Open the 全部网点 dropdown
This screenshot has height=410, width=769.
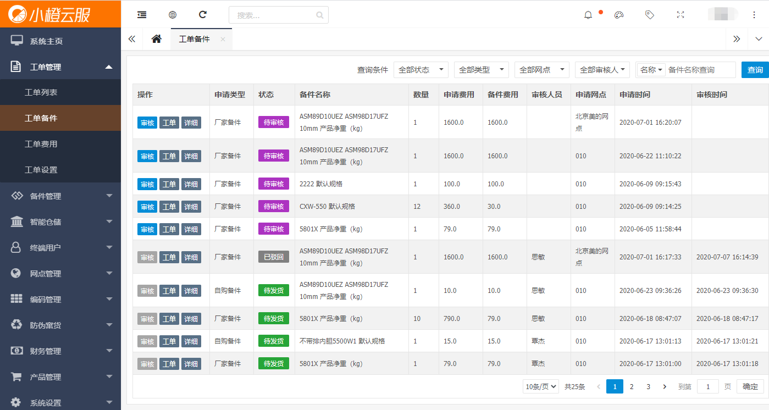click(542, 70)
